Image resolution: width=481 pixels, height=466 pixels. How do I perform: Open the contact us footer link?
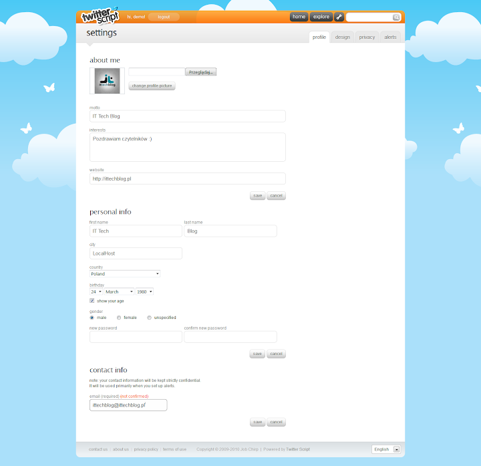pyautogui.click(x=98, y=449)
